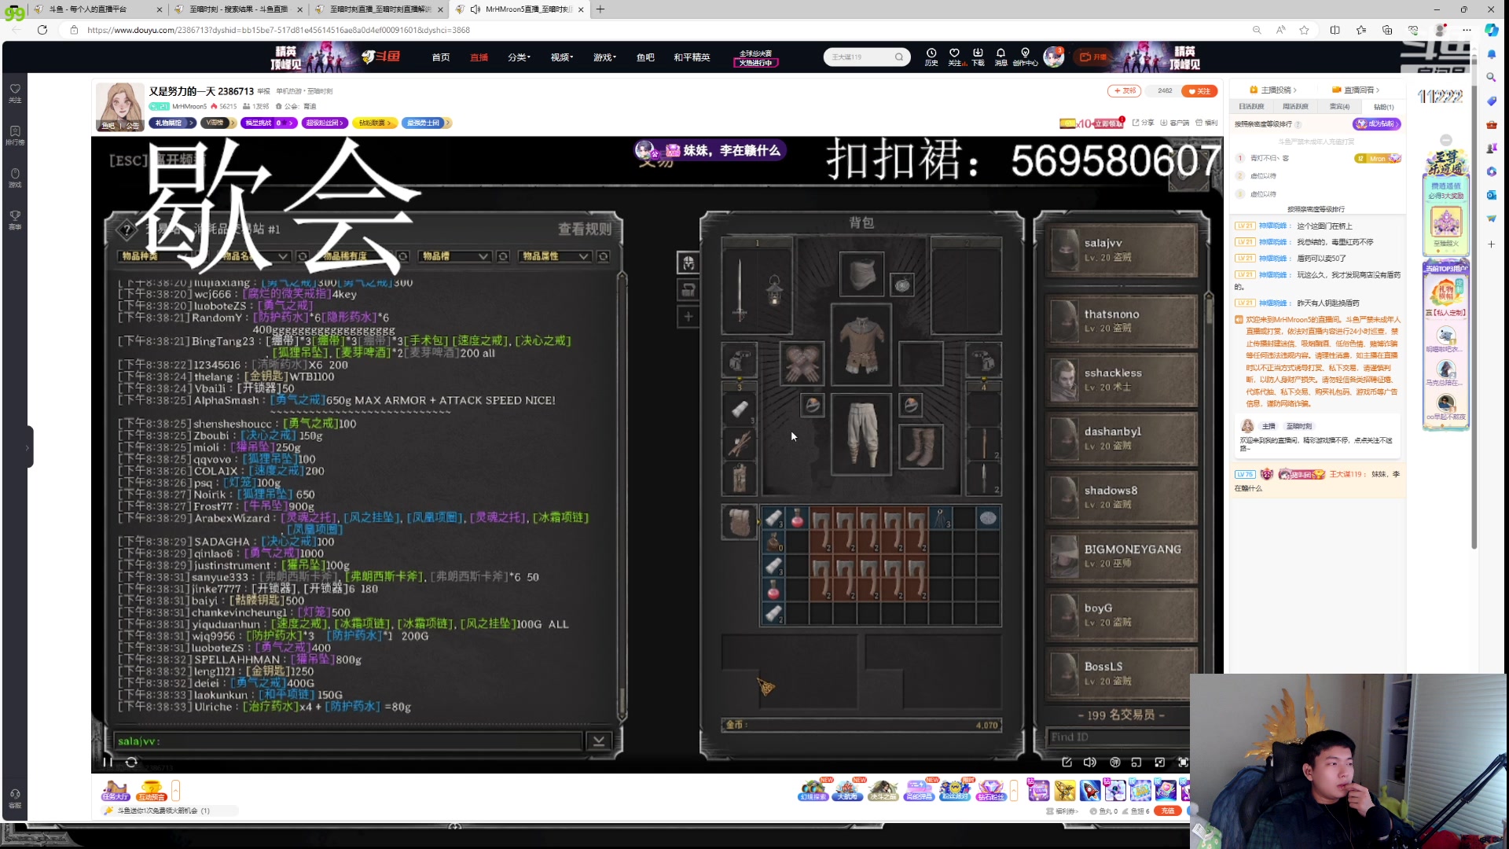This screenshot has width=1509, height=849.
Task: Add page to favorites with star icon
Action: tap(1305, 30)
